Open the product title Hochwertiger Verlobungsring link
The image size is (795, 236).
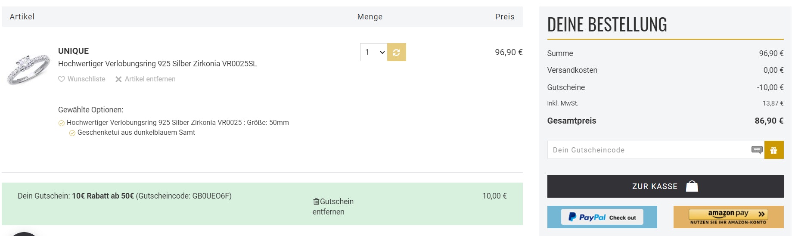coord(157,64)
